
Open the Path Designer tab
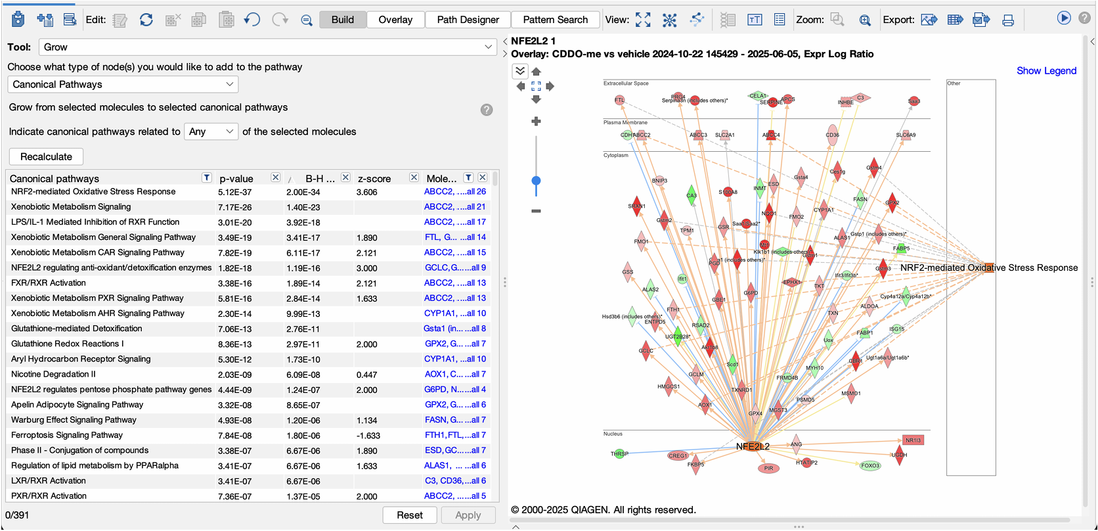pyautogui.click(x=468, y=20)
